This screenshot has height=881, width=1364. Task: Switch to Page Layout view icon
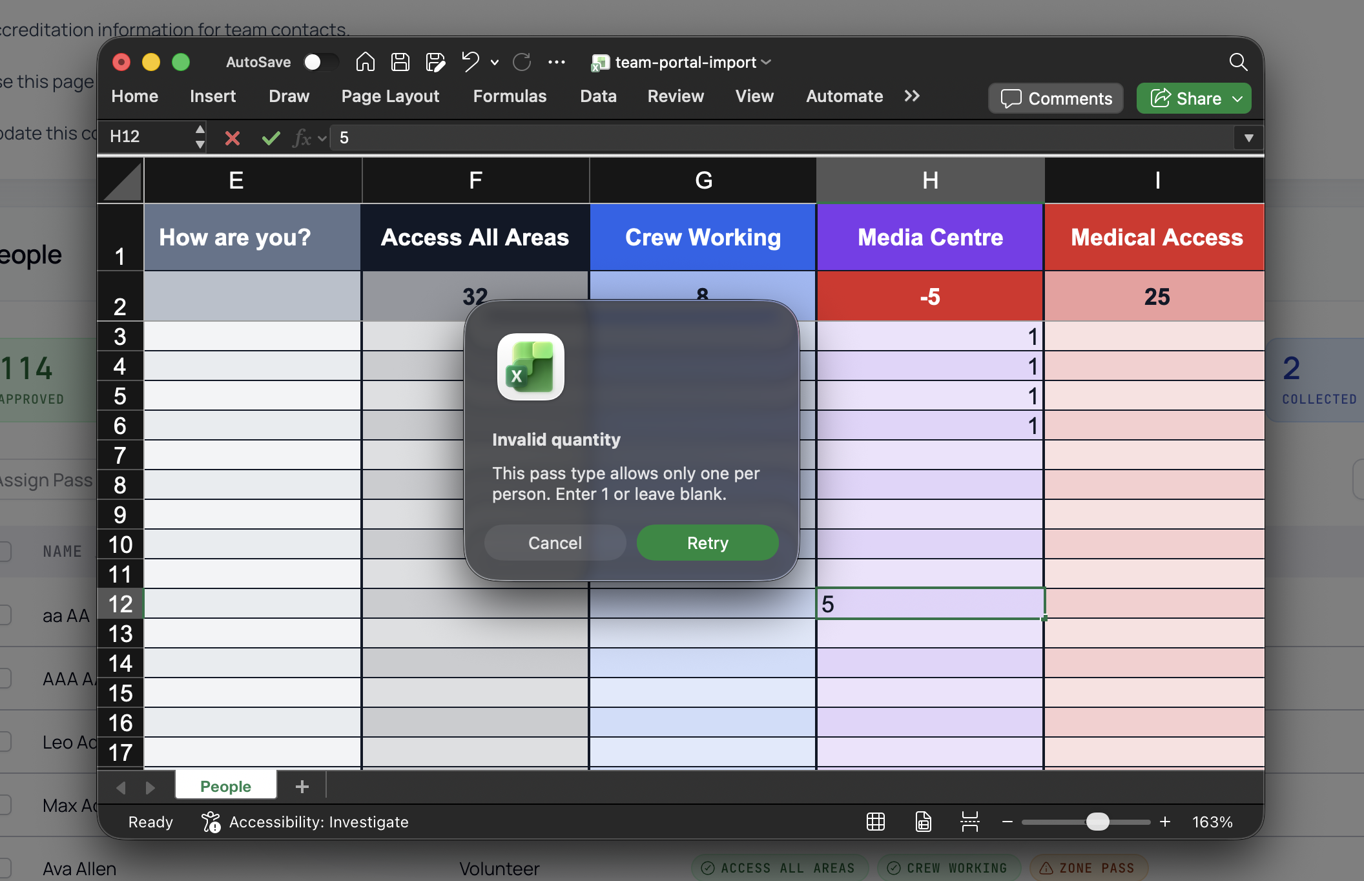924,822
